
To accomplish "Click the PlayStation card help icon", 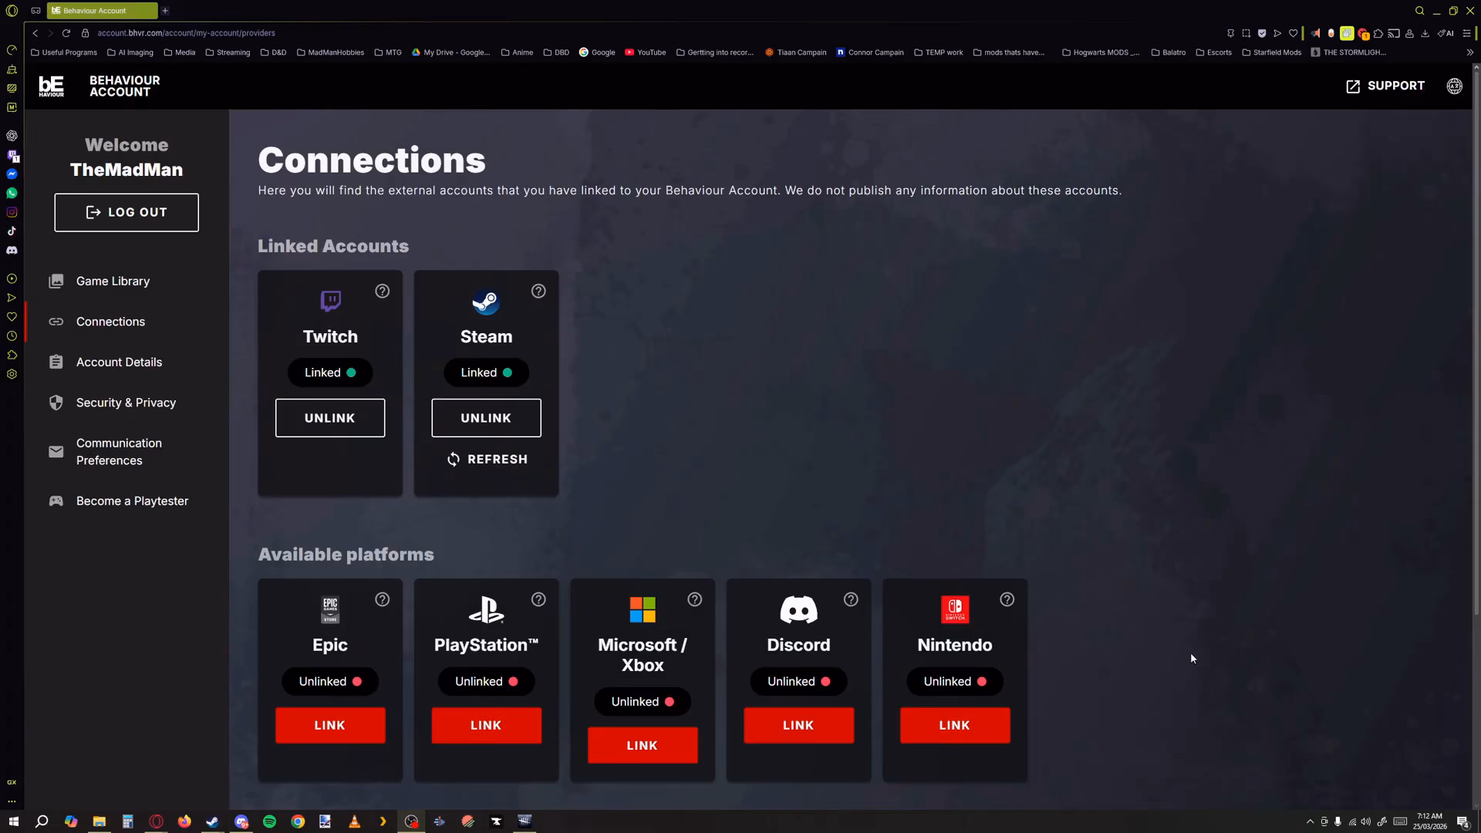I will (538, 600).
